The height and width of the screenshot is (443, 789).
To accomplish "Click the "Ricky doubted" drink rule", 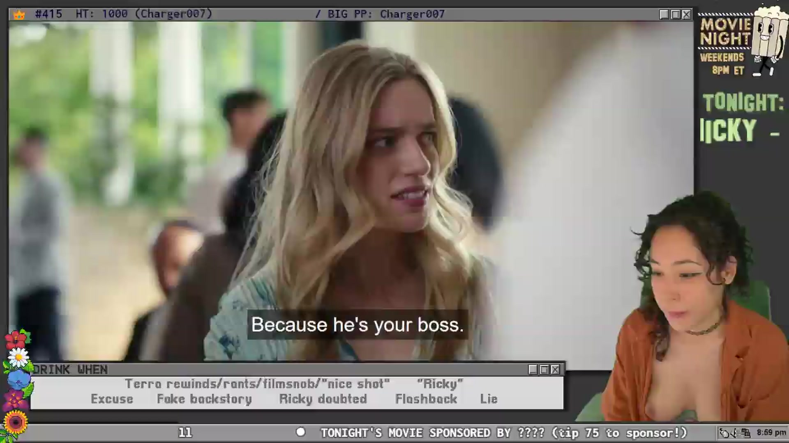I will tap(323, 399).
